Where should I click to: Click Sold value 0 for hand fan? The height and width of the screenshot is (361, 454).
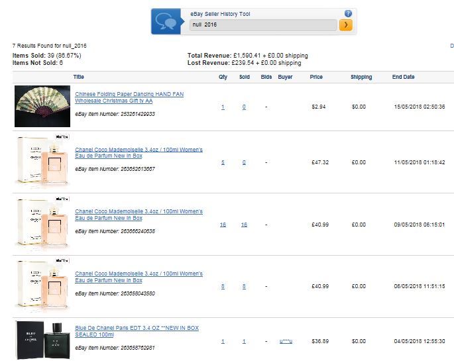244,107
